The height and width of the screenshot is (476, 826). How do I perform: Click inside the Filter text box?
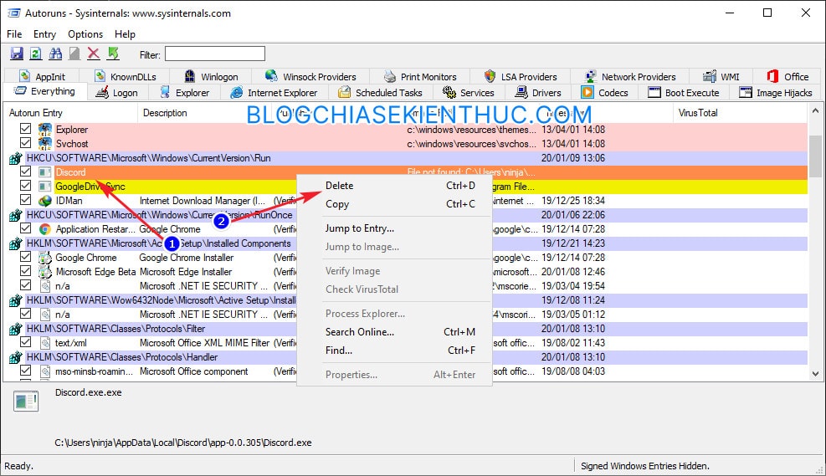(215, 54)
